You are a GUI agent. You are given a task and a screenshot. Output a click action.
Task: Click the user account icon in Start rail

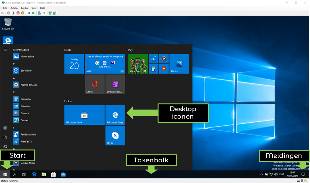coord(5,128)
